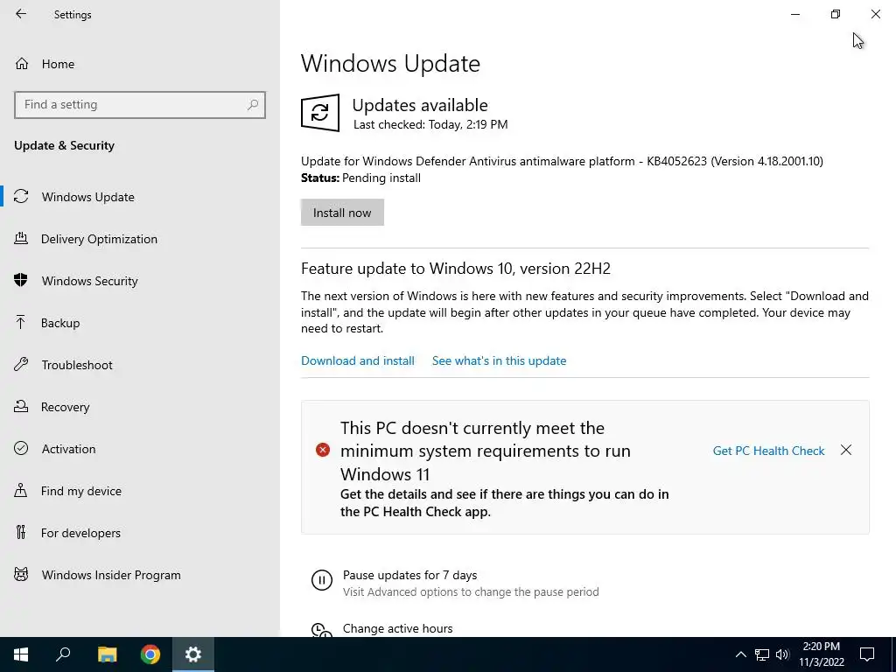896x672 pixels.
Task: Click the magnifier in Find a setting
Action: tap(253, 105)
